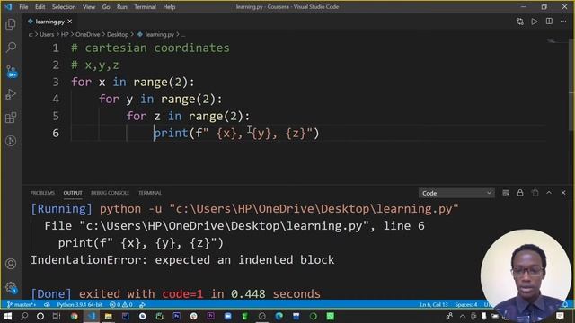The height and width of the screenshot is (323, 575).
Task: Click the HP breadcrumb segment
Action: coord(65,34)
